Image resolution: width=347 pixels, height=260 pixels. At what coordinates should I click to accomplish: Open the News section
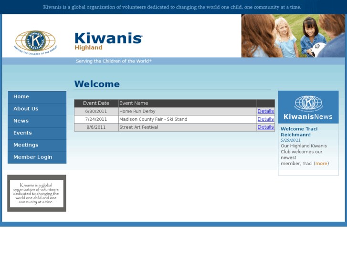click(x=37, y=121)
